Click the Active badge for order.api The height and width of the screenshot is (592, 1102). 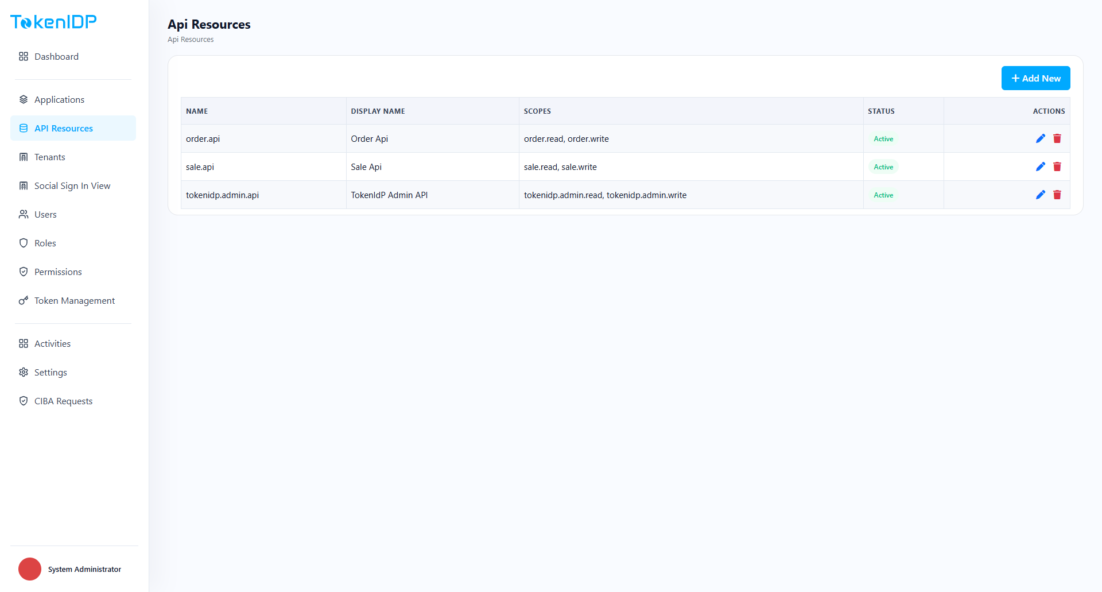883,138
